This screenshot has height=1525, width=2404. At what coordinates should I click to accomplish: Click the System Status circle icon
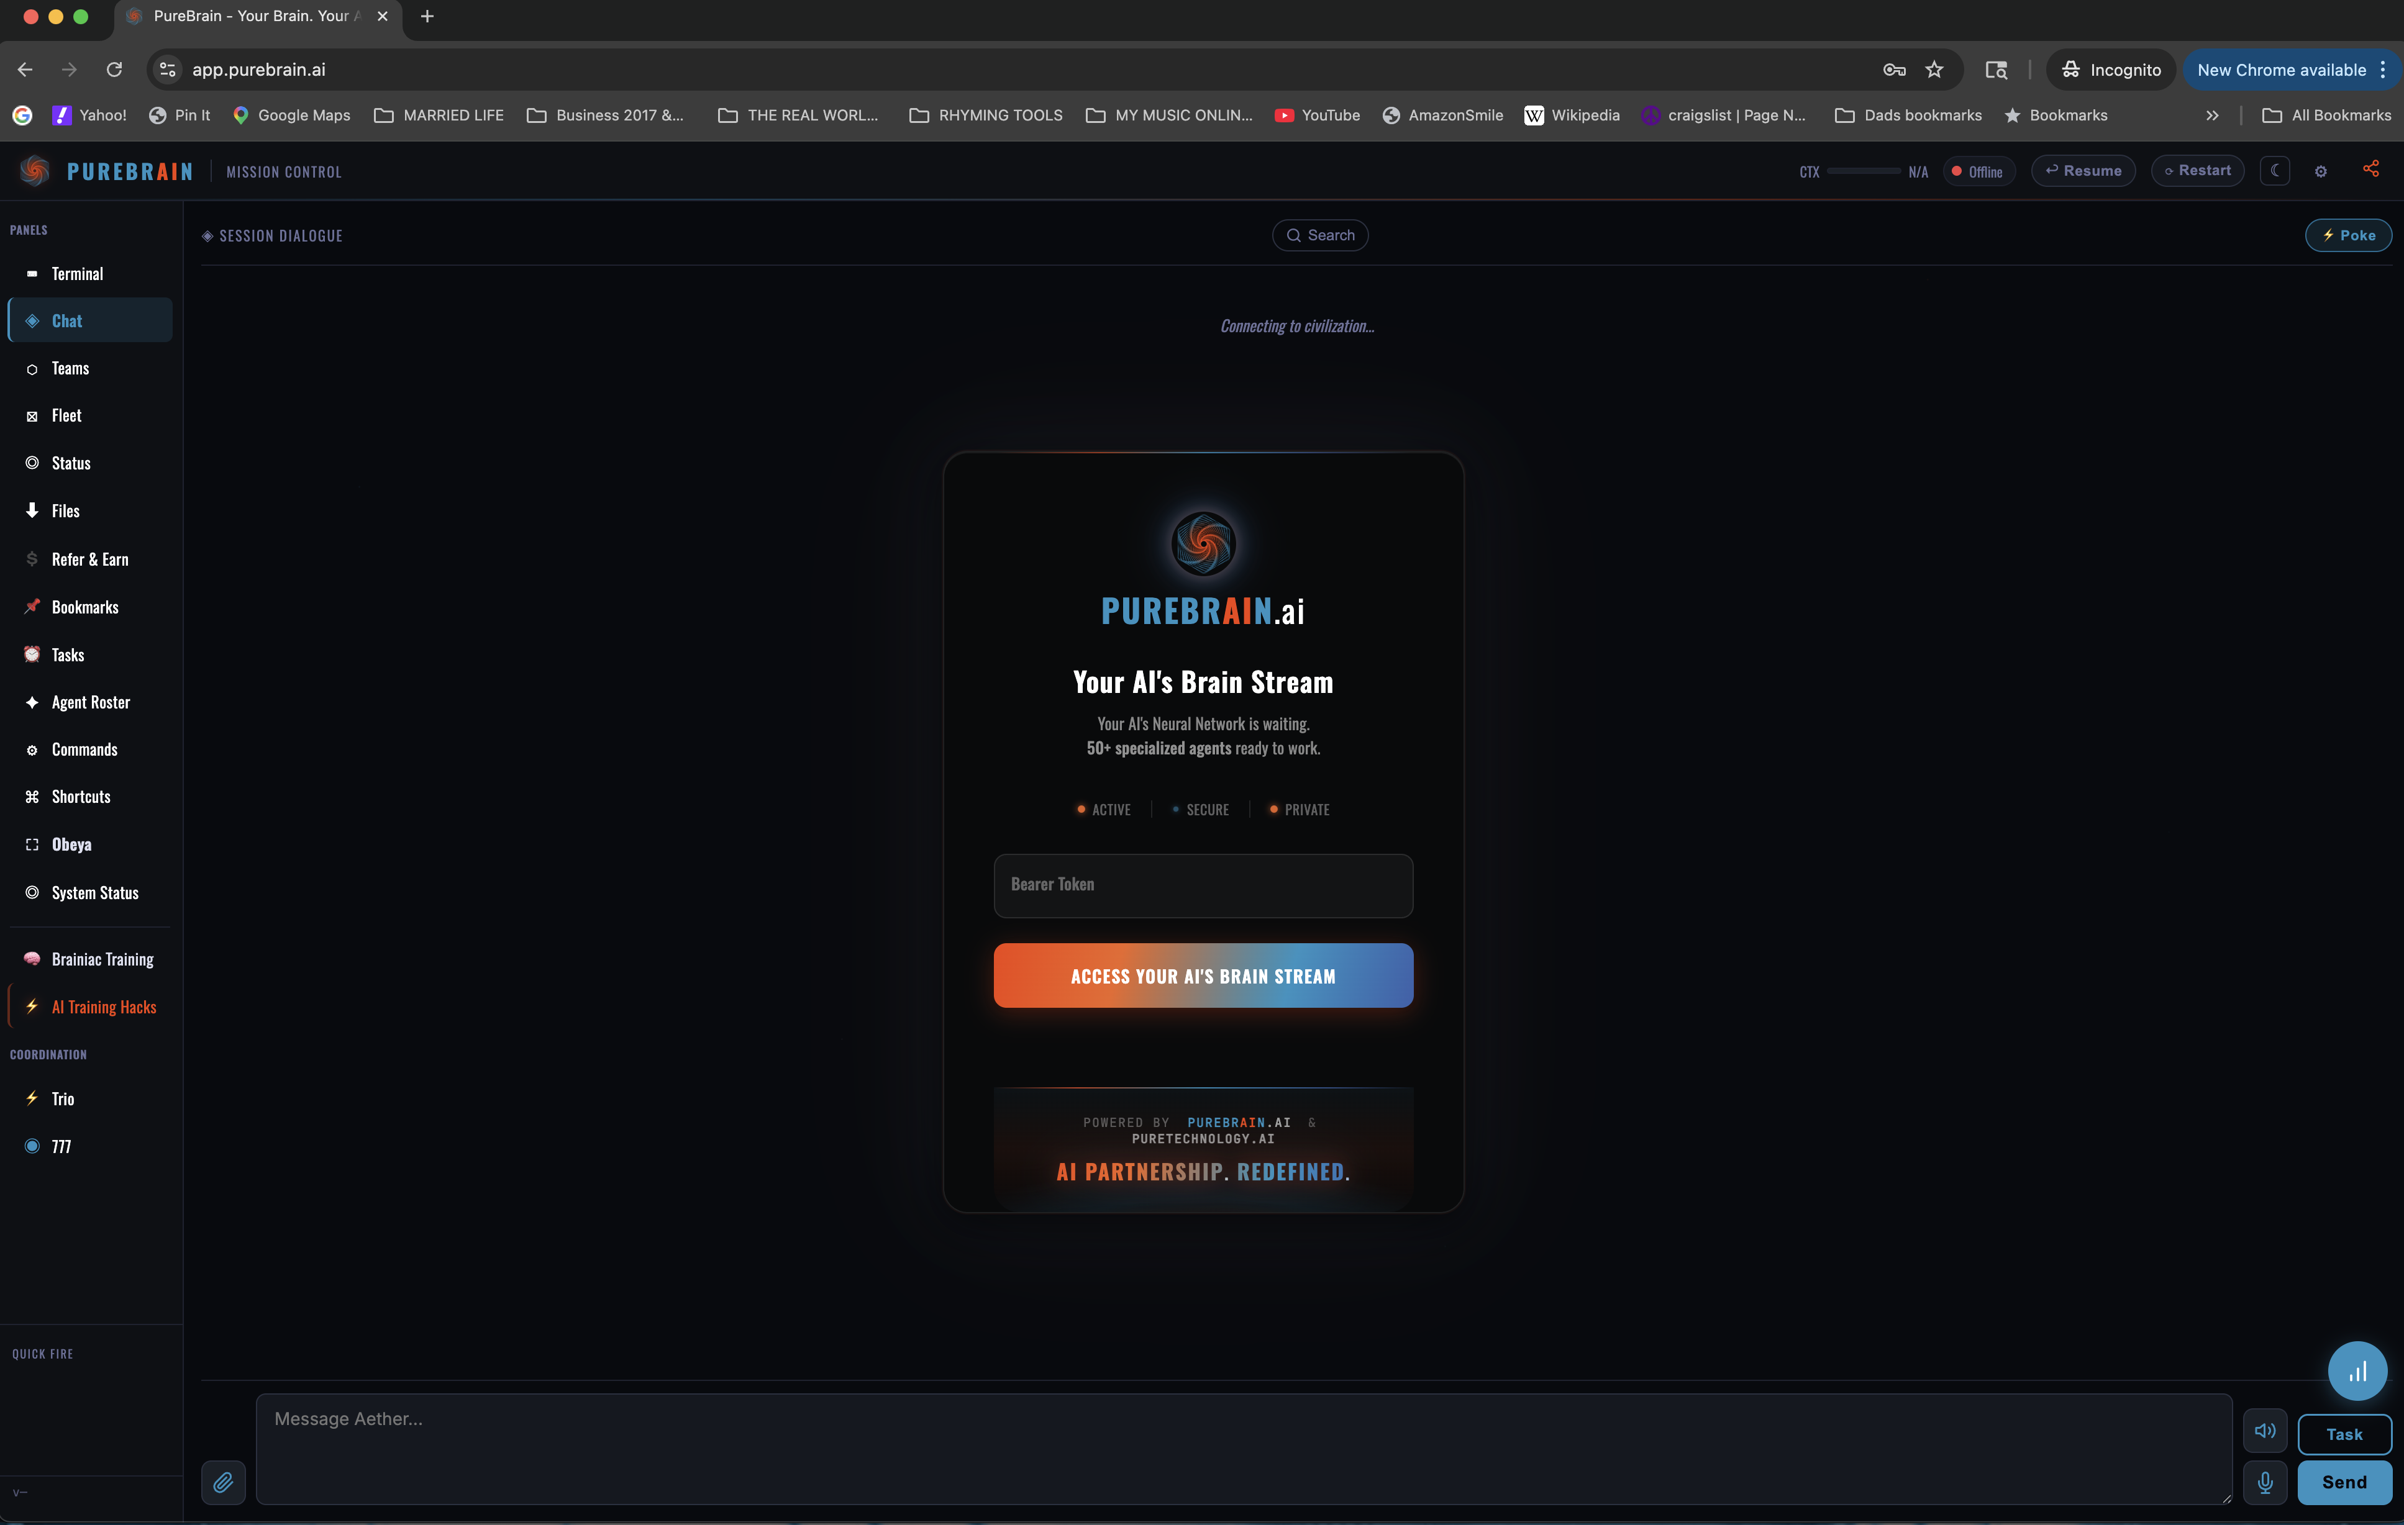[32, 892]
